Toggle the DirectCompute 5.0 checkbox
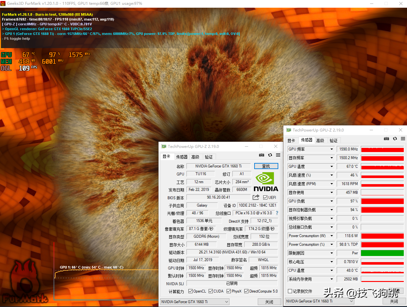 (x=246, y=291)
